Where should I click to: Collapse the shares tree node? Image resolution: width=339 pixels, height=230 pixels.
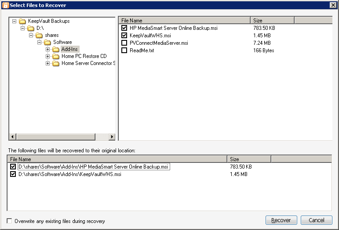point(31,35)
